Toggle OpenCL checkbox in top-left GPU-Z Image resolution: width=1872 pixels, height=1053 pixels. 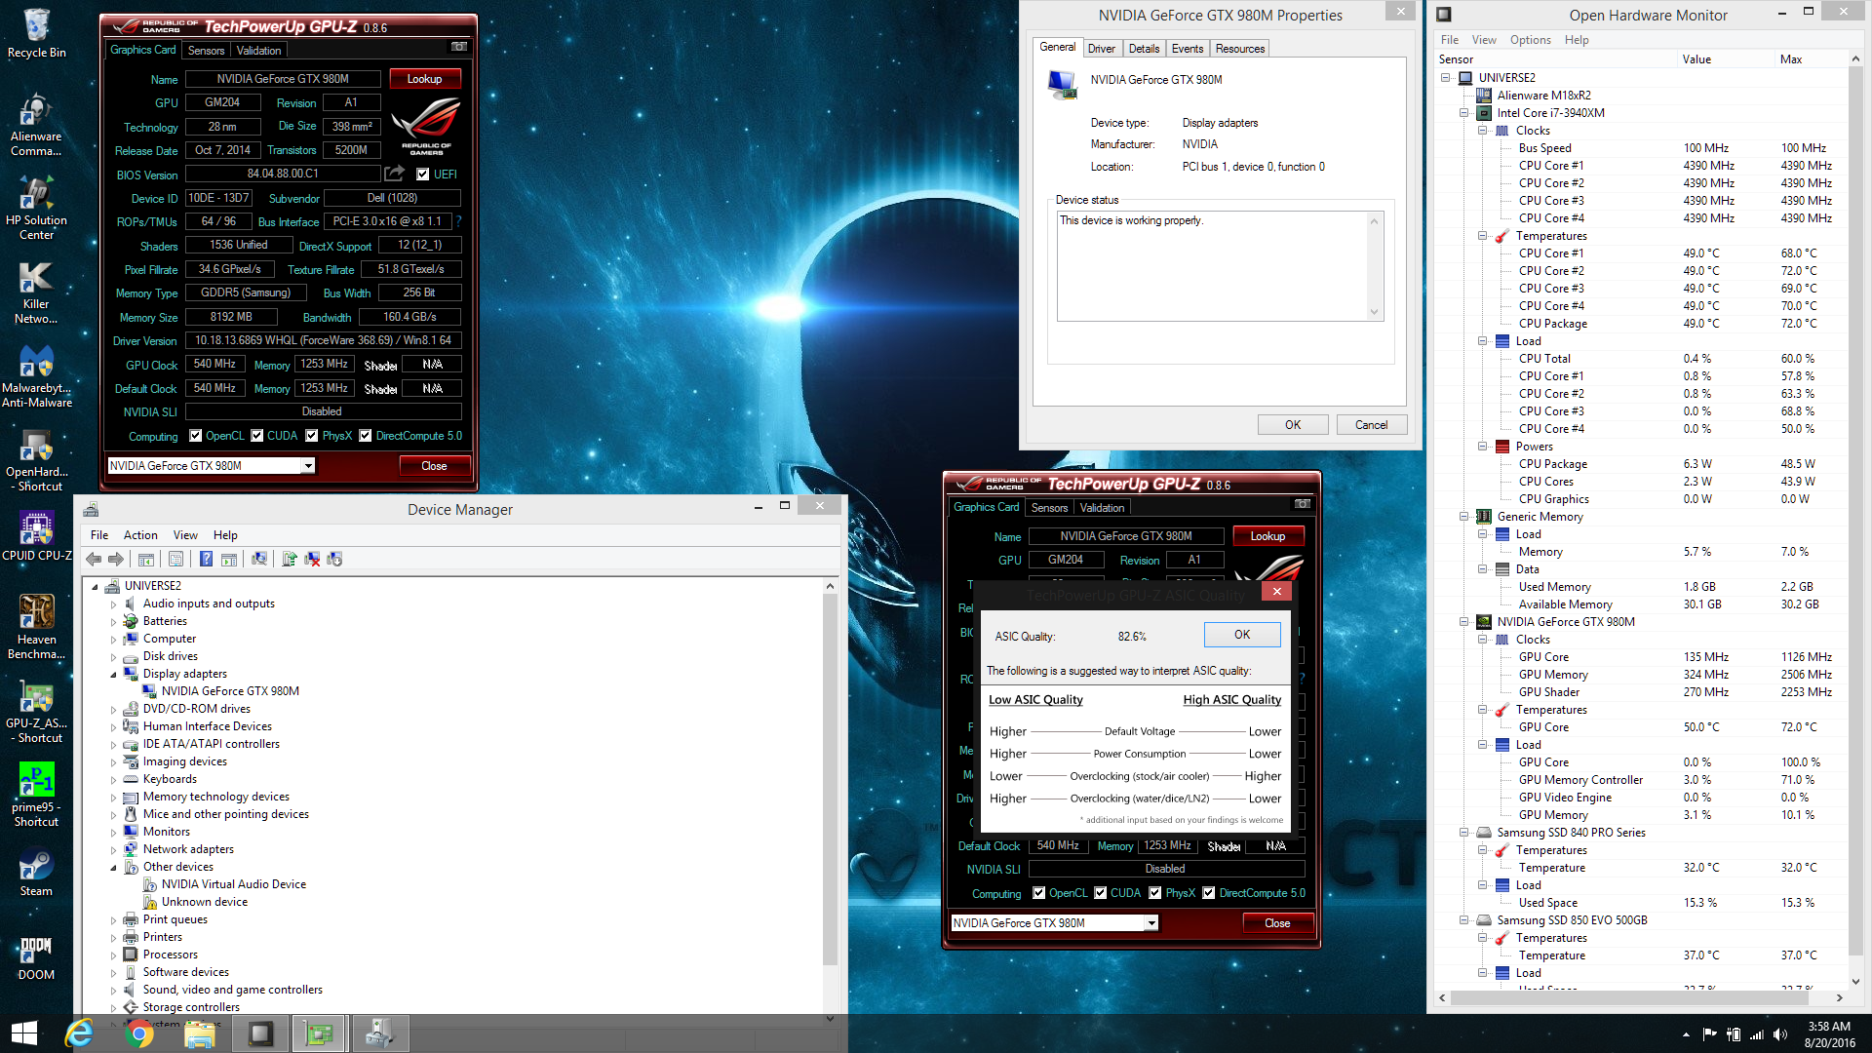(x=196, y=436)
